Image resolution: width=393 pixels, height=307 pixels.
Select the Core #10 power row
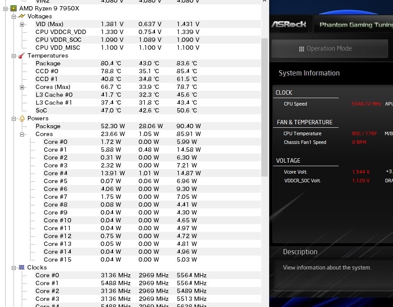[152, 220]
